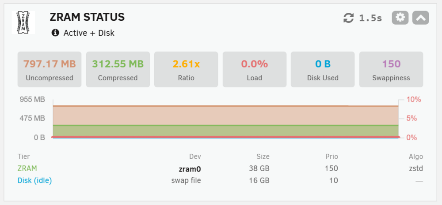Collapse the panel with the chevron-up button
The image size is (442, 205).
pyautogui.click(x=421, y=18)
